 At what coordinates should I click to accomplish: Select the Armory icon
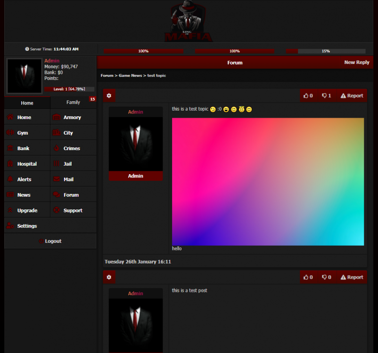pyautogui.click(x=56, y=117)
